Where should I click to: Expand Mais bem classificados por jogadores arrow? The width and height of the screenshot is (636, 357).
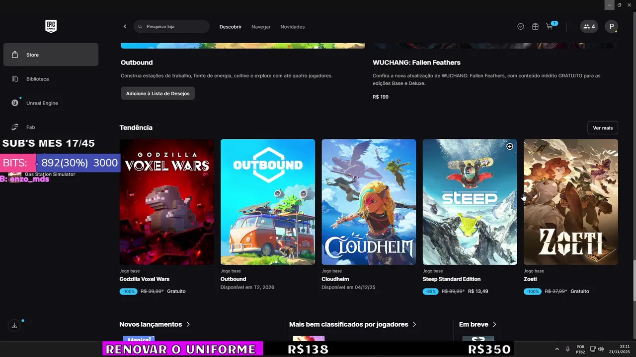click(414, 324)
